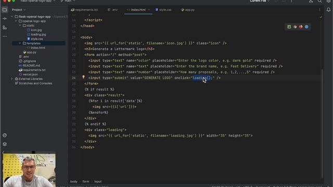The image size is (333, 187).
Task: Open page in Firefox browser
Action: (x=301, y=27)
